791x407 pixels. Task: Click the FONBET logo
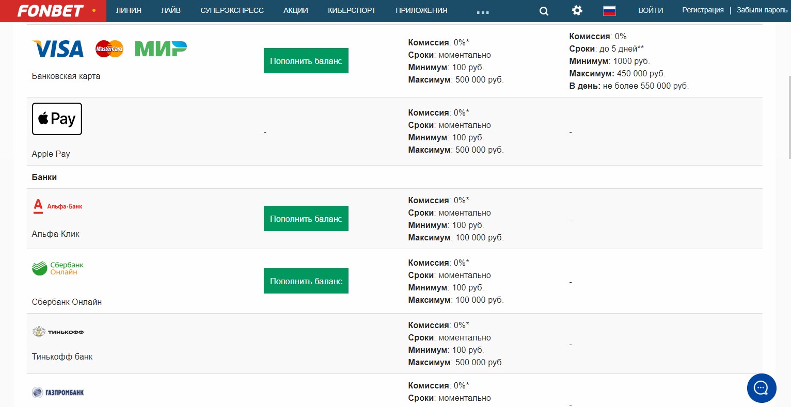click(51, 11)
